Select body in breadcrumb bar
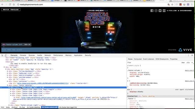The height and width of the screenshot is (109, 195). (x=8, y=107)
